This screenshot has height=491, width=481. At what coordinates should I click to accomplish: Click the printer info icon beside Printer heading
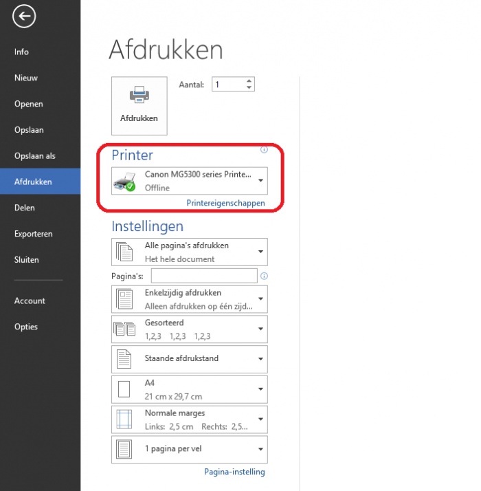264,150
